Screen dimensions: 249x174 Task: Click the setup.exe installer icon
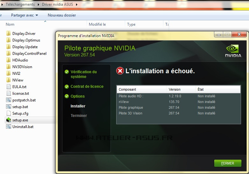pyautogui.click(x=9, y=120)
